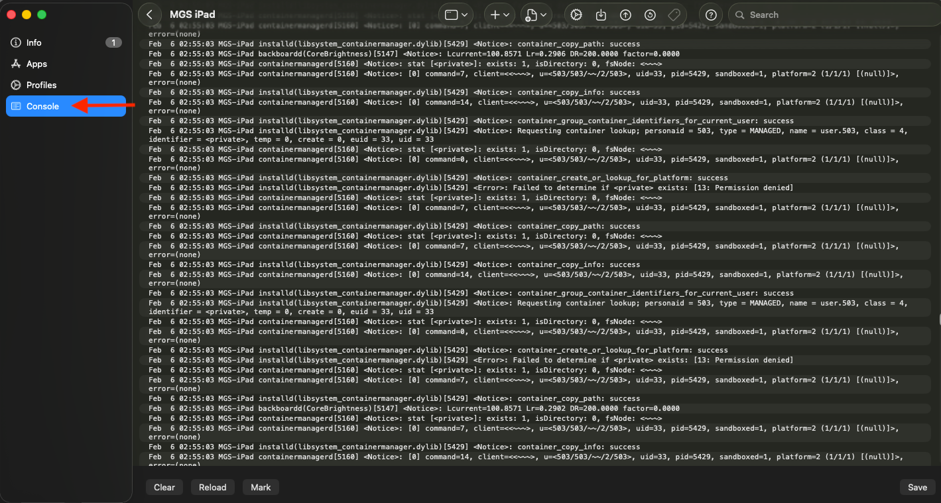Screen dimensions: 941x503
Task: Save the console log with Save button
Action: coord(917,487)
